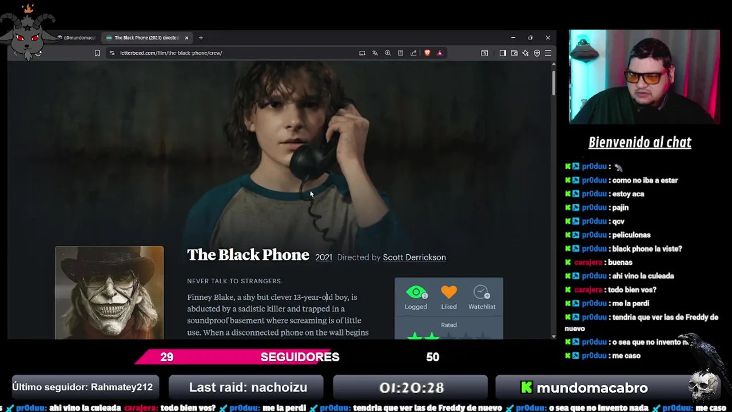Open a new browser tab

tap(201, 38)
